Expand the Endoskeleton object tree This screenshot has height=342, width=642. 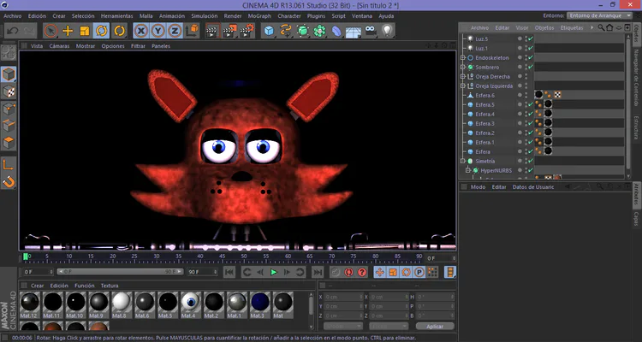462,58
